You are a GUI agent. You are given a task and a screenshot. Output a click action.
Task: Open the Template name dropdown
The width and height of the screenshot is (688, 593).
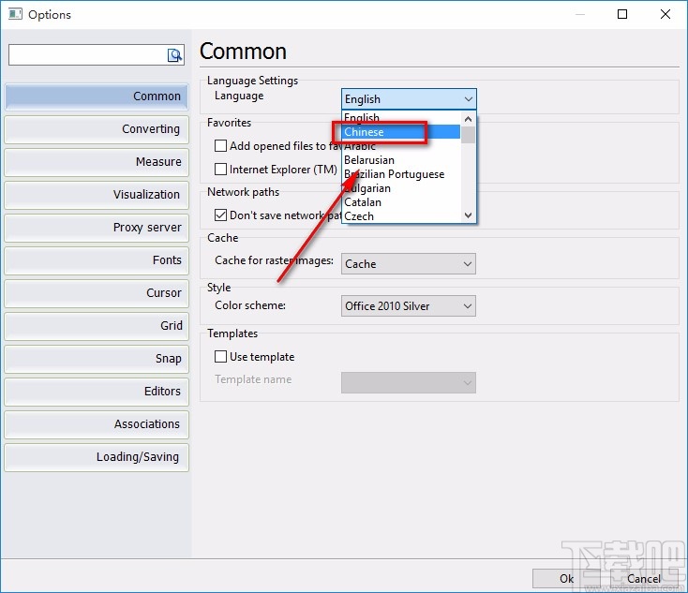[409, 382]
